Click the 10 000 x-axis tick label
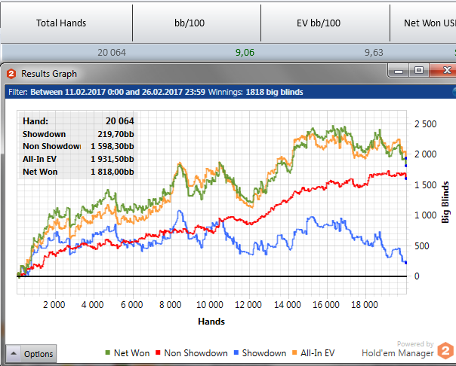 click(210, 305)
